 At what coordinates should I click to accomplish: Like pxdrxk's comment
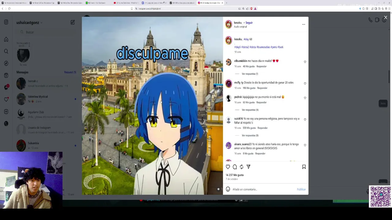pyautogui.click(x=305, y=98)
